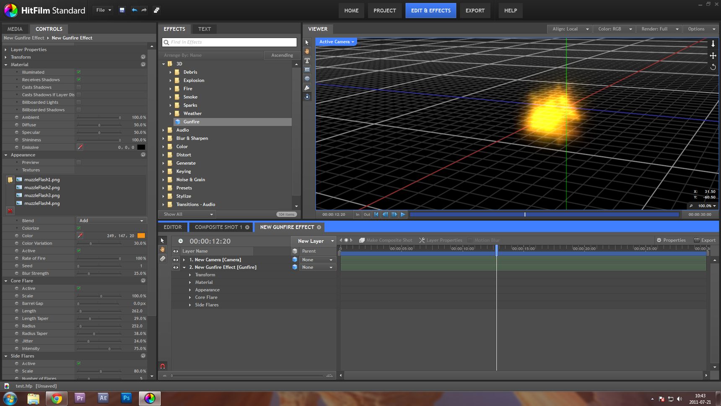This screenshot has width=721, height=406.
Task: Hide the New Camera layer
Action: (176, 260)
